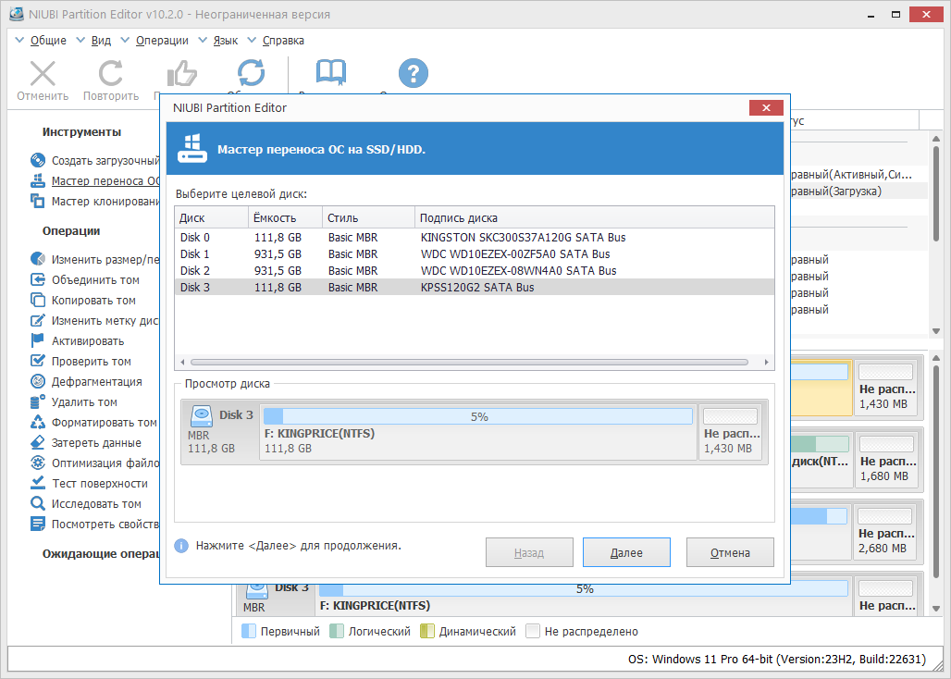Viewport: 951px width, 679px height.
Task: Click the Повторить redo icon
Action: coord(111,73)
